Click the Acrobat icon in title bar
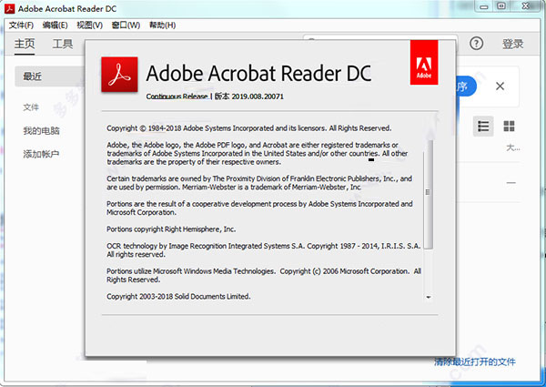This screenshot has width=546, height=387. click(x=9, y=8)
